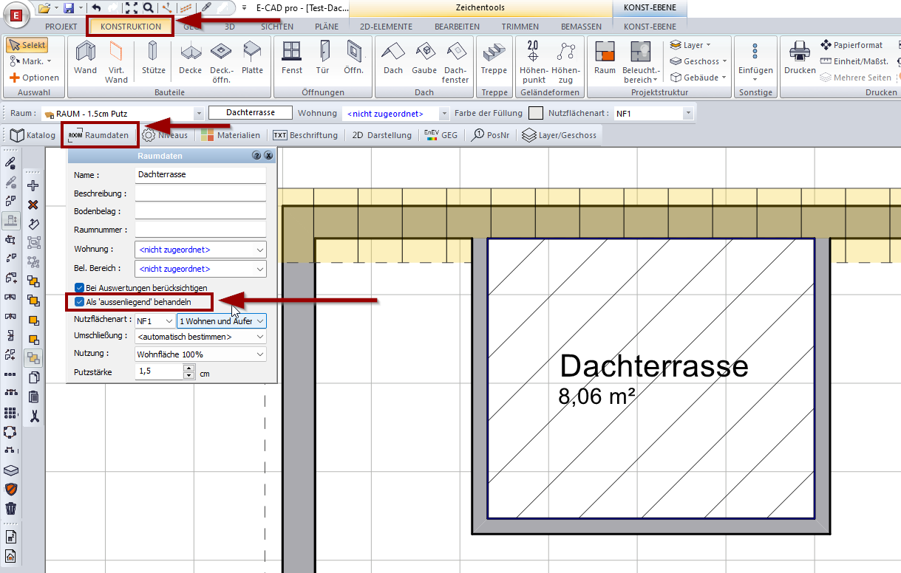
Task: Open the Umschließung dropdown
Action: coord(200,337)
